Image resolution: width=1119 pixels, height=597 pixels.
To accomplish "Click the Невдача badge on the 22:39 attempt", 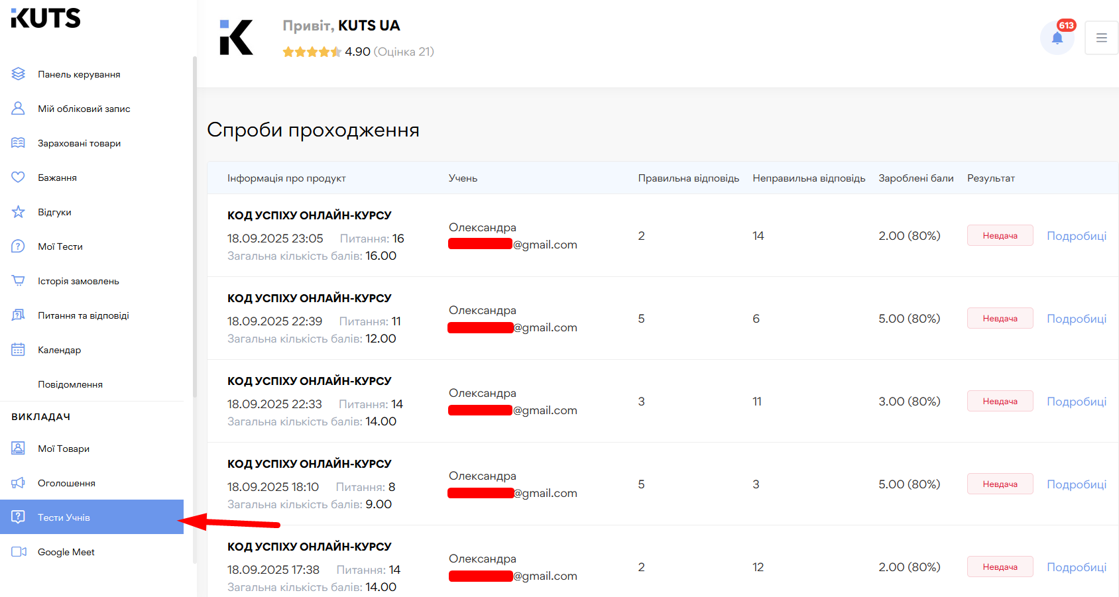I will (x=1000, y=318).
